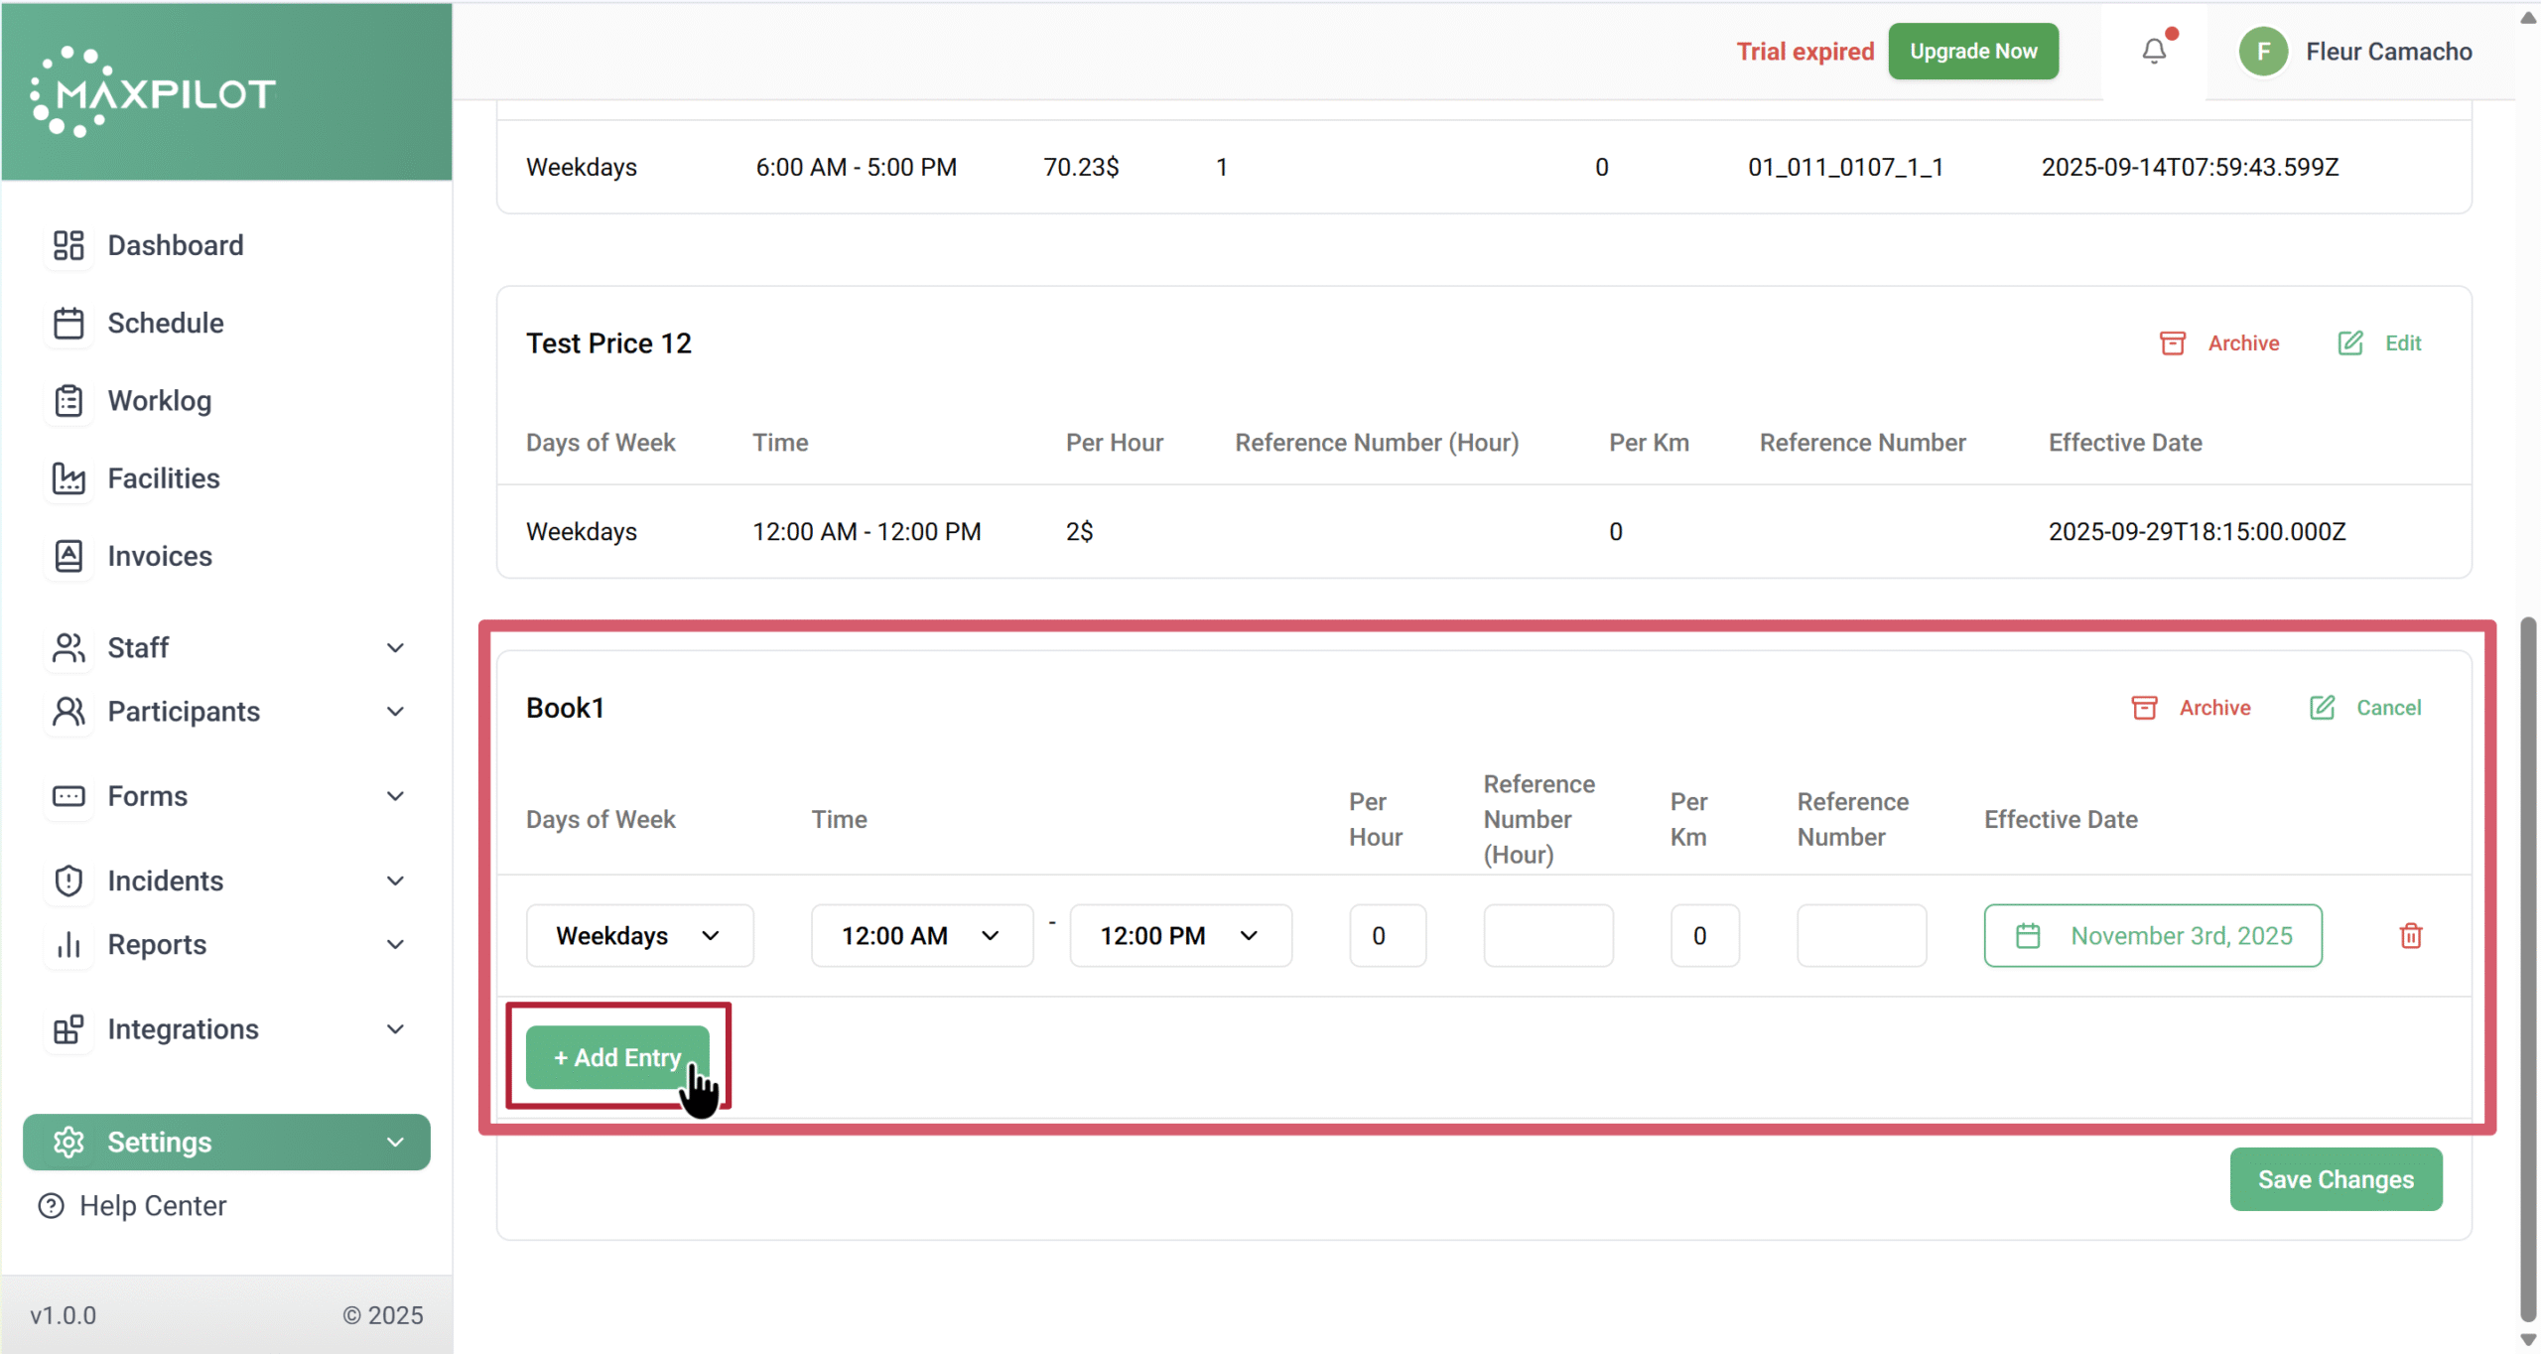The width and height of the screenshot is (2541, 1354).
Task: Click the Book1 Archive box icon
Action: [2144, 707]
